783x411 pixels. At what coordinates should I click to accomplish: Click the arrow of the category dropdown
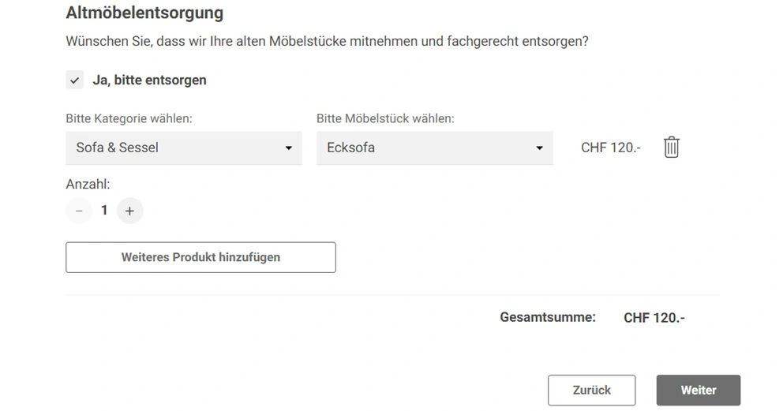289,148
